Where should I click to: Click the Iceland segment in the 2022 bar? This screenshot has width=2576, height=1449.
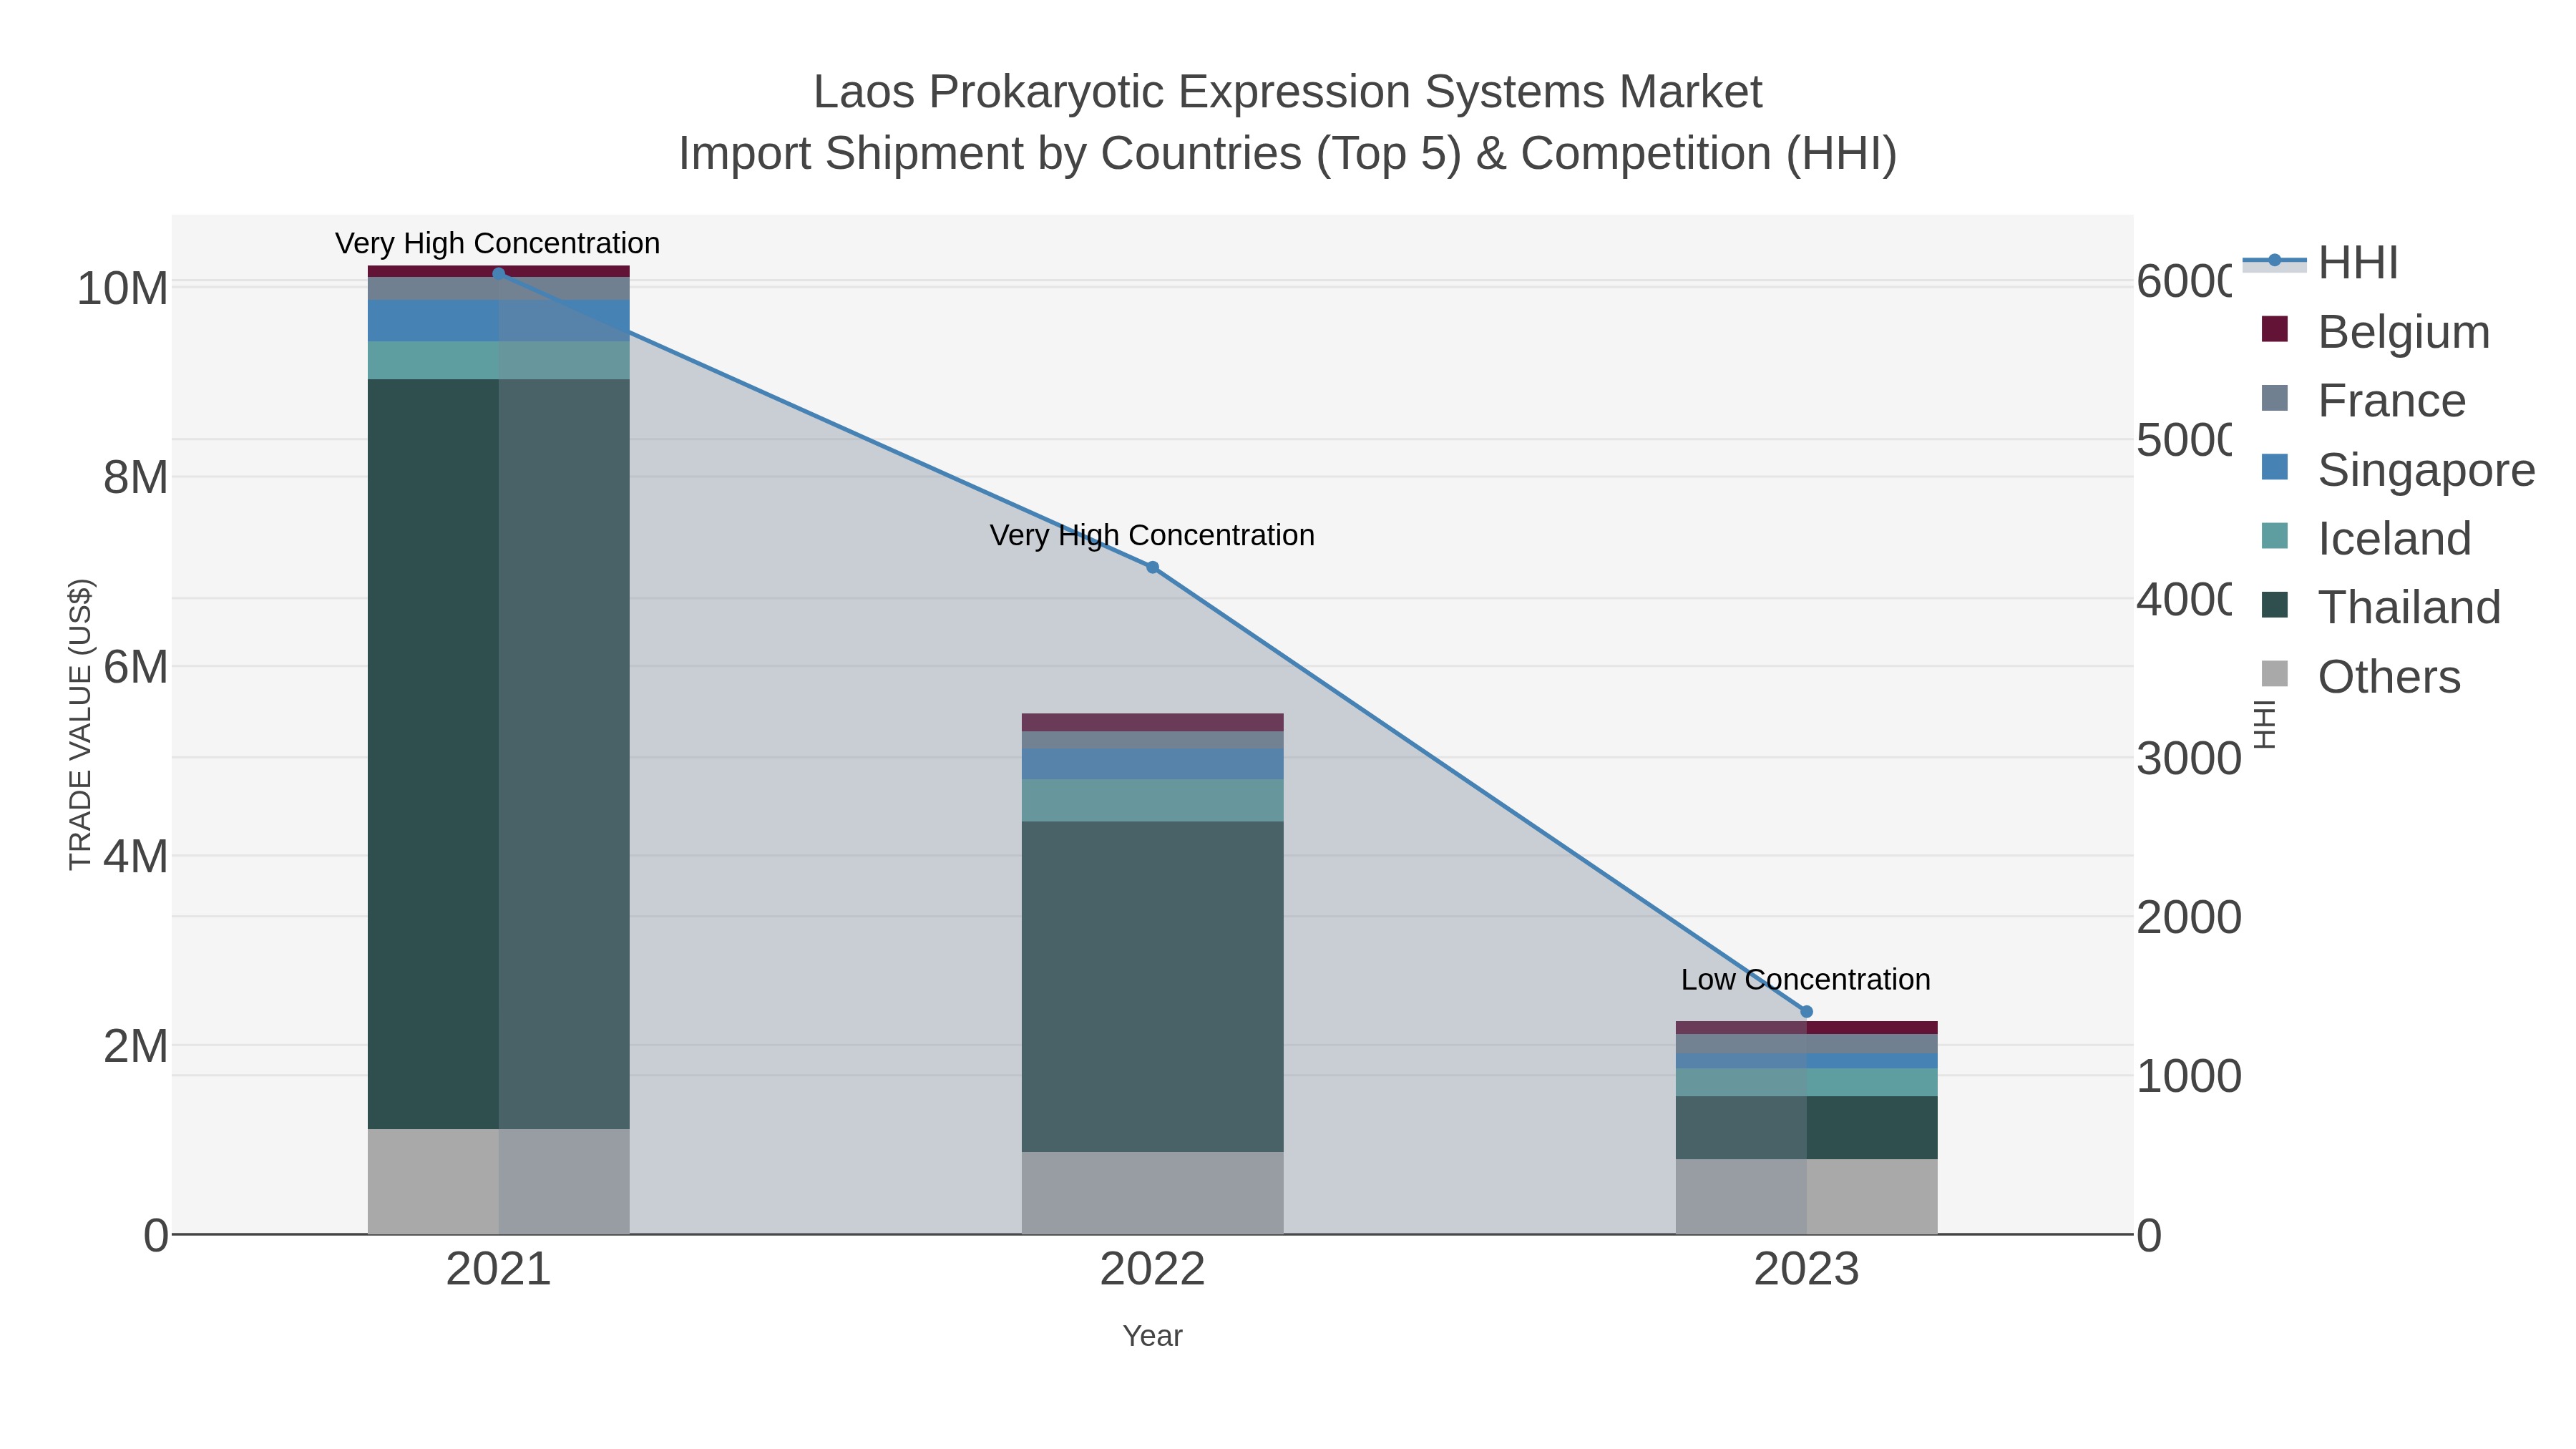click(1152, 800)
